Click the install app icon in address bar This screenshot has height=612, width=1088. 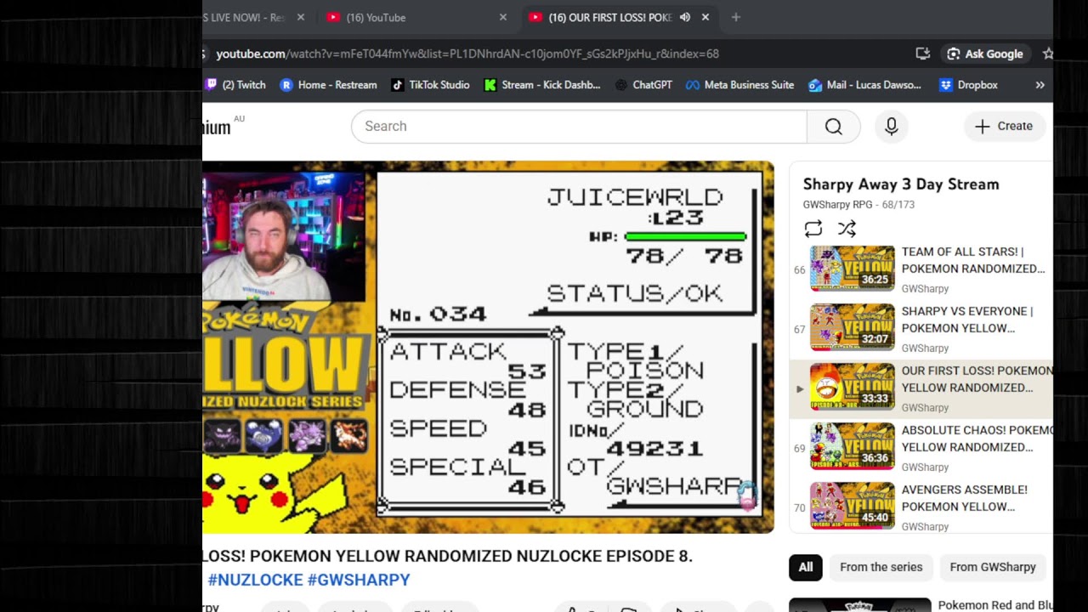point(922,54)
